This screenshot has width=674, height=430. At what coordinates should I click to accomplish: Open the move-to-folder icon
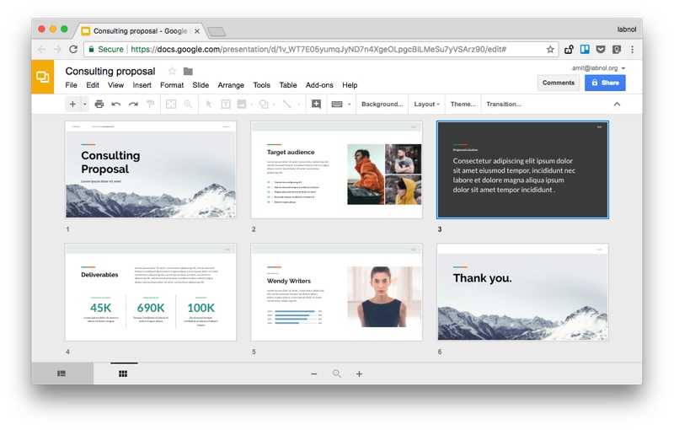pos(188,72)
